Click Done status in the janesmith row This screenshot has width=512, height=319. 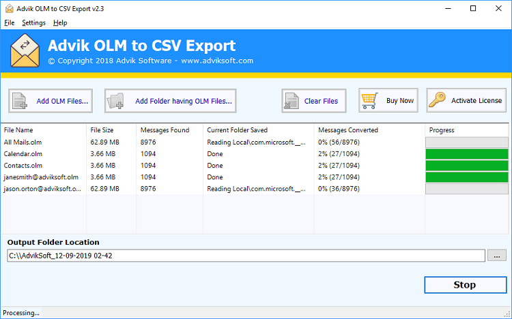215,177
